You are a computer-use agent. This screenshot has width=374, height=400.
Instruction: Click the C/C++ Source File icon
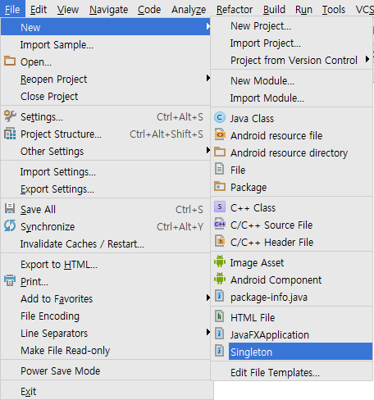[x=220, y=225]
